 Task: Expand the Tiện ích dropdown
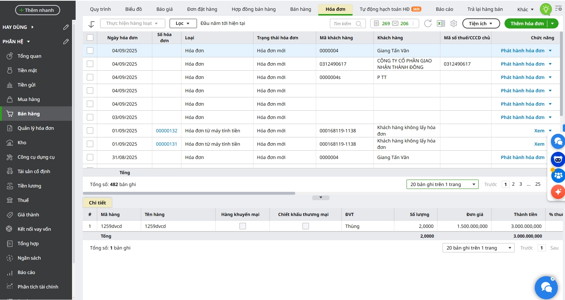(x=481, y=23)
